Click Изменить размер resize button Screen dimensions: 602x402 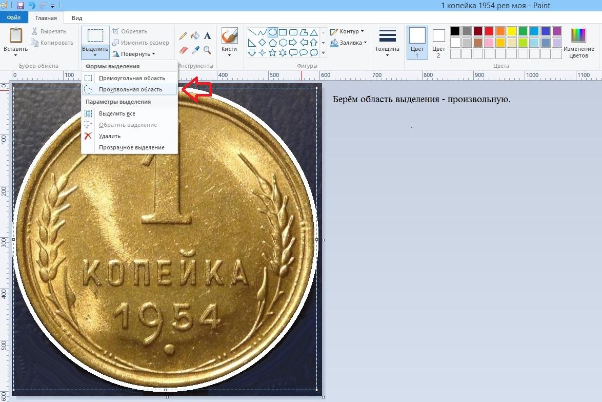pos(141,43)
